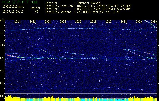Click the 'Receiver' field label
Screen dimensions: 159x101
[x=51, y=9]
